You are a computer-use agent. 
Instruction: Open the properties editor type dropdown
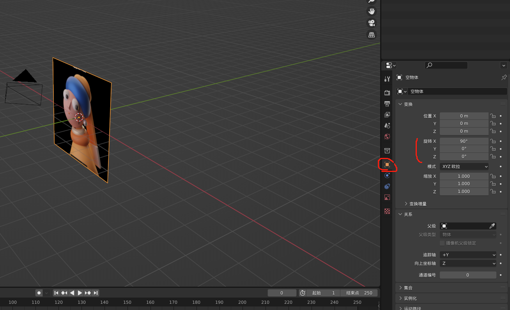(x=391, y=65)
